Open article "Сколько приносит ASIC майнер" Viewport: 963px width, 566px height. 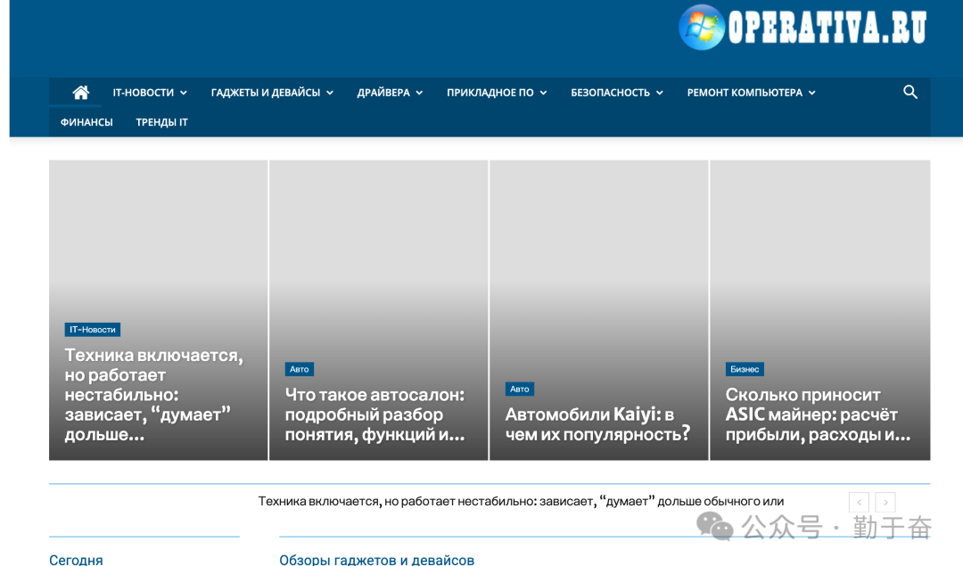tap(818, 414)
